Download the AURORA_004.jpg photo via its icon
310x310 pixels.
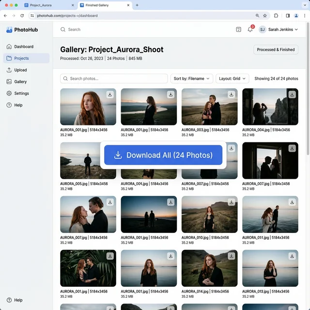coord(292,94)
